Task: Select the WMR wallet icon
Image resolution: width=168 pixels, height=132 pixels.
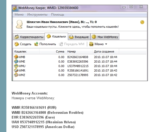Action: 16,70
